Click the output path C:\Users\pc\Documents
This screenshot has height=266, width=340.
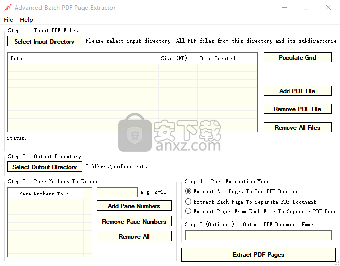coord(116,166)
